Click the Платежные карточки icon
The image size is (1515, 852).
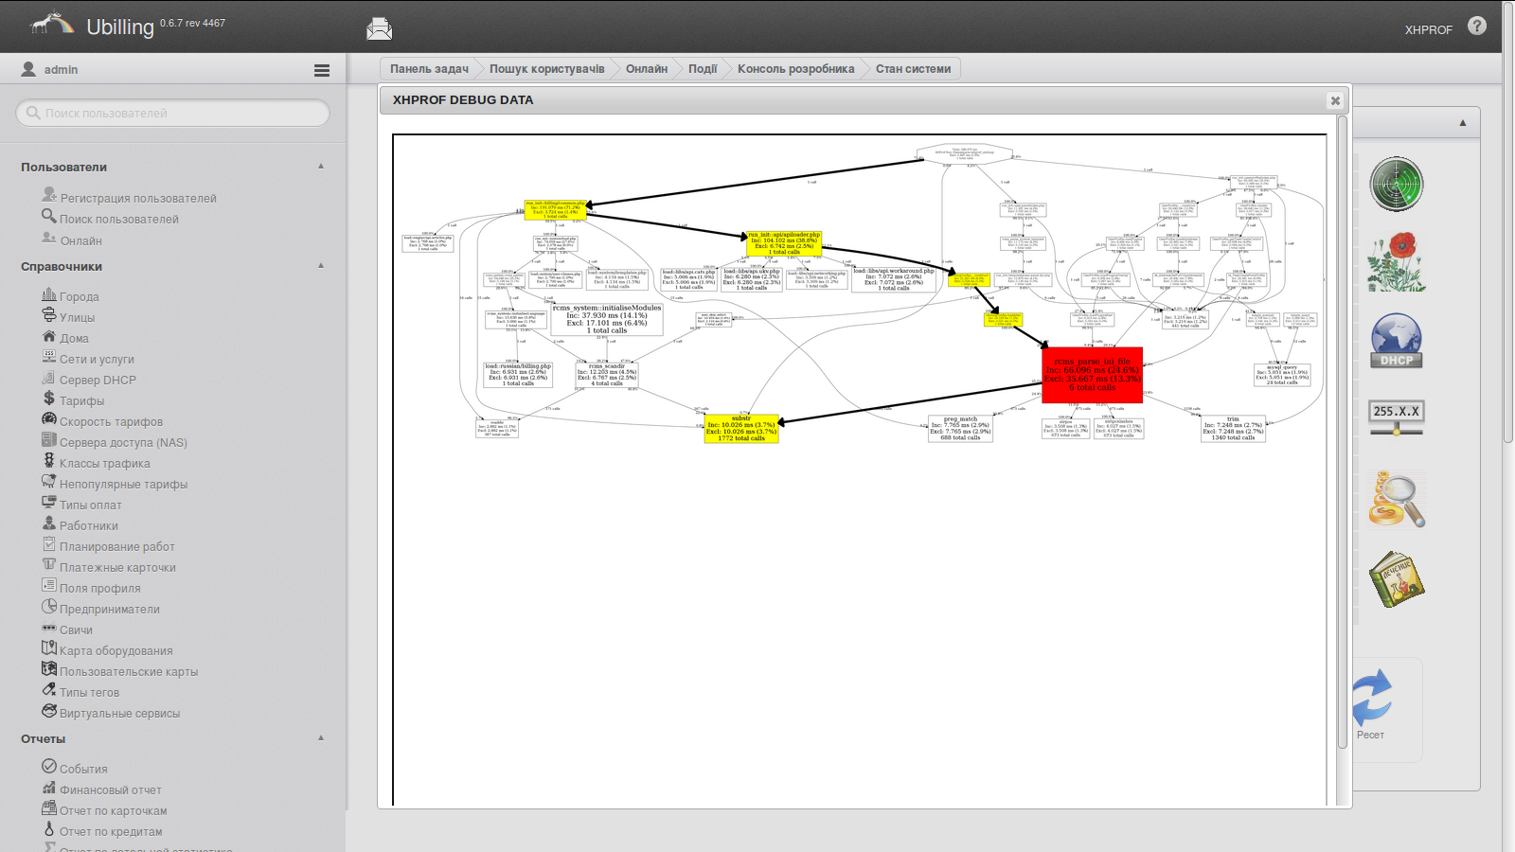pyautogui.click(x=49, y=565)
